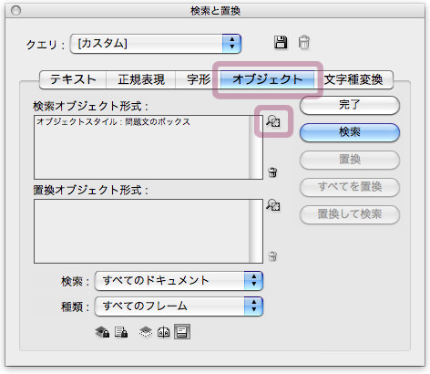430x374 pixels.
Task: Clear change object format with its trash icon
Action: (x=272, y=256)
